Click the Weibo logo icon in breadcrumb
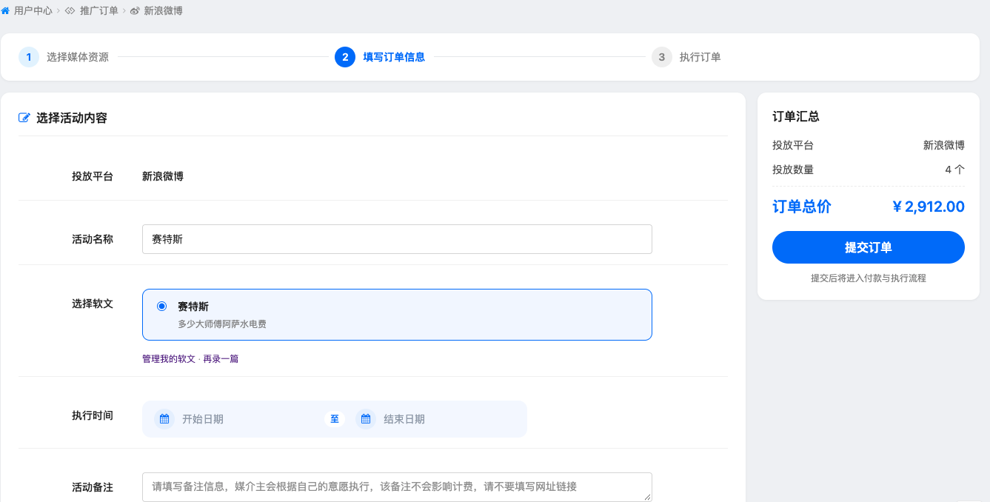The image size is (990, 502). (x=135, y=11)
